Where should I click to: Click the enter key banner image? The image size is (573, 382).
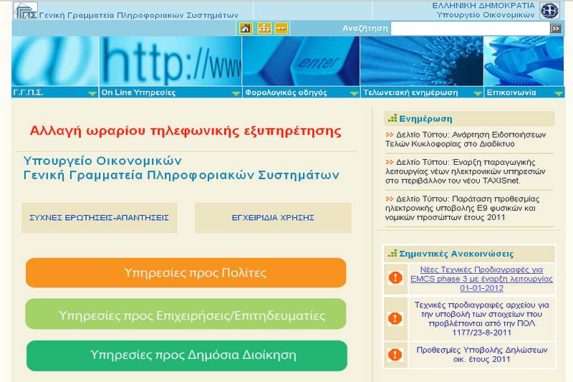point(301,61)
